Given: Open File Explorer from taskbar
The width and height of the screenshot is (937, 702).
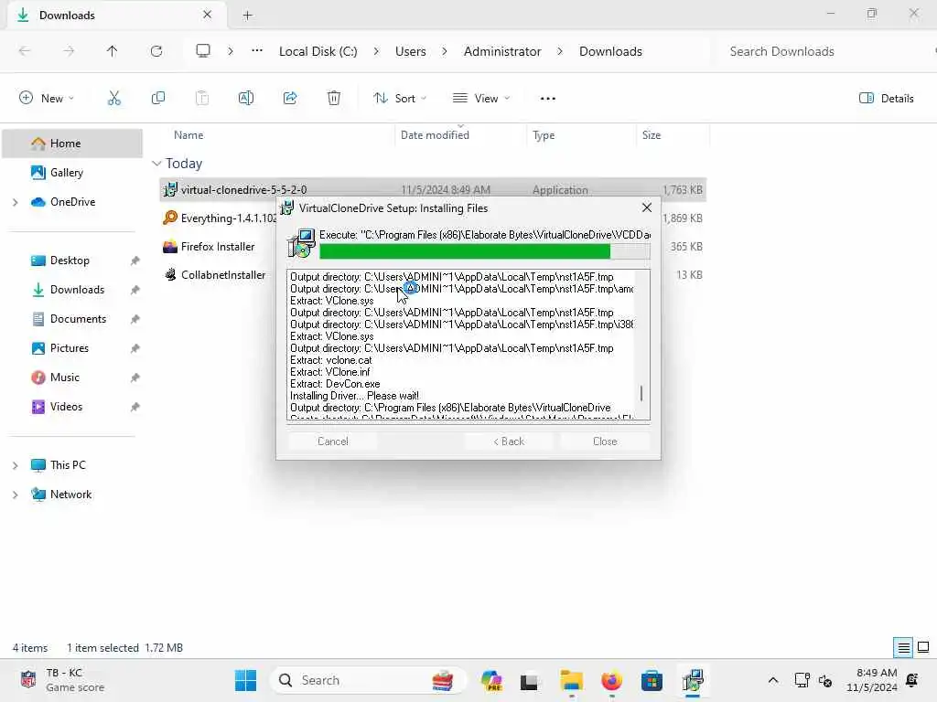Looking at the screenshot, I should (x=571, y=680).
